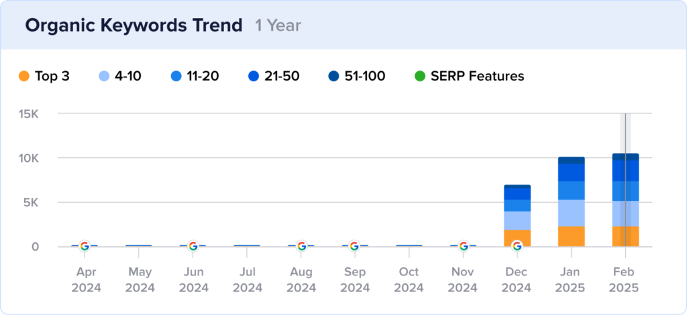
Task: Click the light blue 4-10 segment of Jan 2025 bar
Action: pyautogui.click(x=572, y=213)
